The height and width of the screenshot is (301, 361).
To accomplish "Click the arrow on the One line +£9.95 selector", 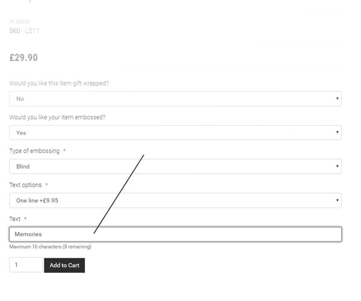I will pyautogui.click(x=337, y=200).
